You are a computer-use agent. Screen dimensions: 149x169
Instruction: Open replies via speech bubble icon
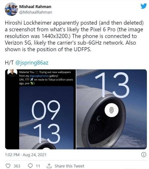[x=30, y=166]
